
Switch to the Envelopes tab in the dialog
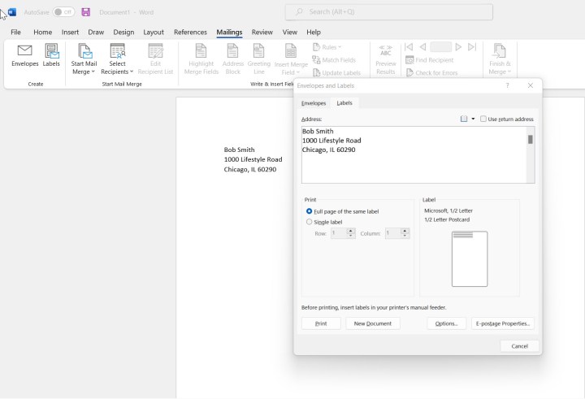point(314,103)
